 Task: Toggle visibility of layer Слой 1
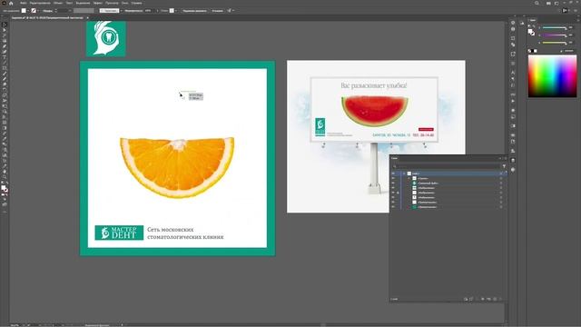[393, 173]
